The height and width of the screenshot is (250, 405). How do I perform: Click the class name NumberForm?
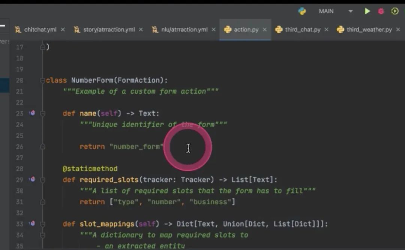(x=92, y=80)
